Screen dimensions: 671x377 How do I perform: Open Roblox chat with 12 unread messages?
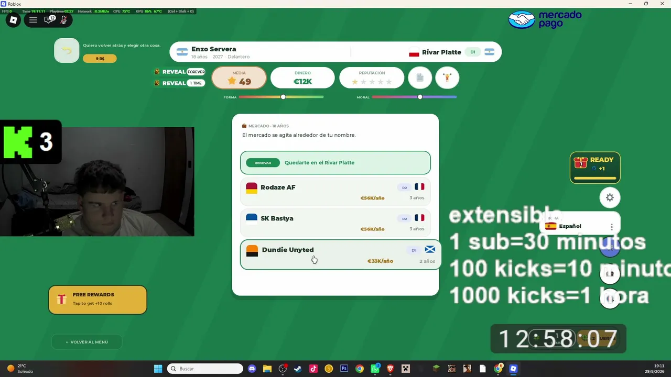[x=49, y=20]
